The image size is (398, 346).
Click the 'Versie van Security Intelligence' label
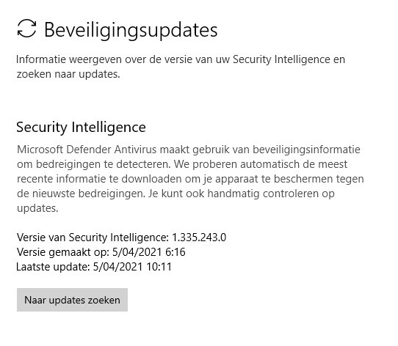pyautogui.click(x=93, y=238)
